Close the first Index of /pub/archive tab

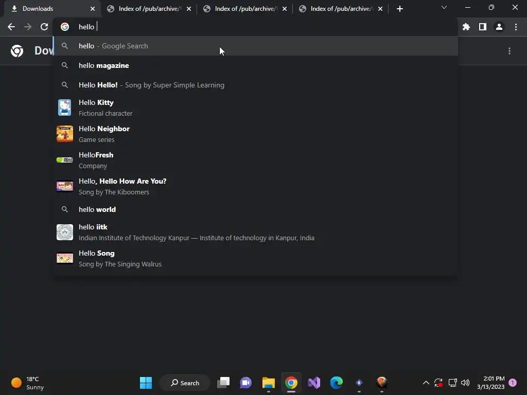189,9
